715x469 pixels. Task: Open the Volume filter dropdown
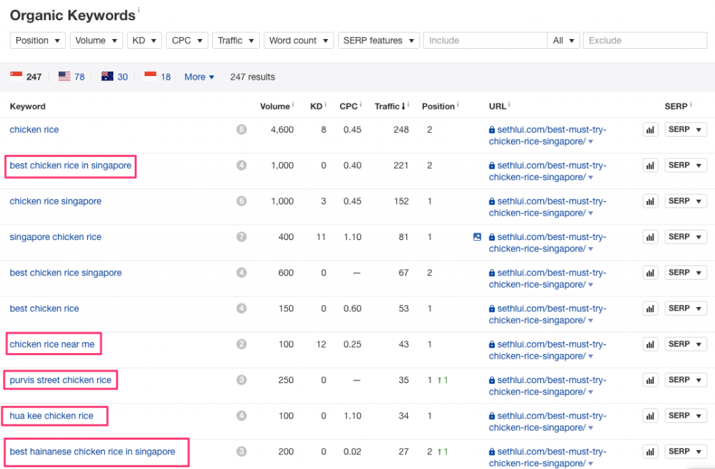point(96,40)
